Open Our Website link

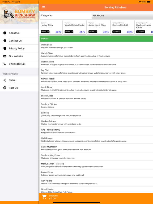(19, 56)
